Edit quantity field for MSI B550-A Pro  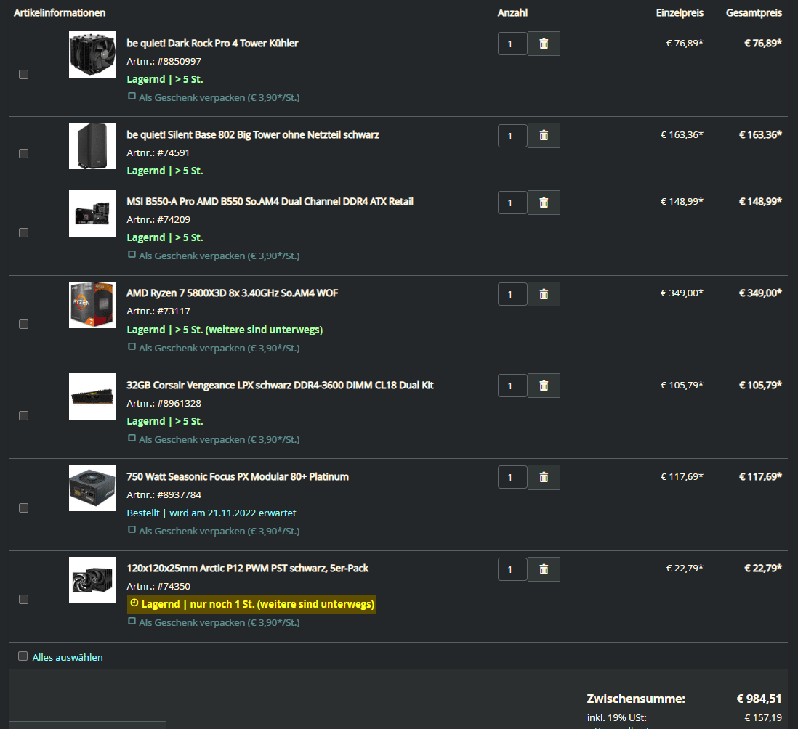click(x=512, y=203)
